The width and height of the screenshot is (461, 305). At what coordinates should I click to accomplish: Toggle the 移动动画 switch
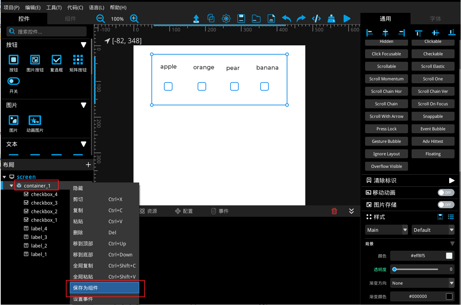[446, 192]
